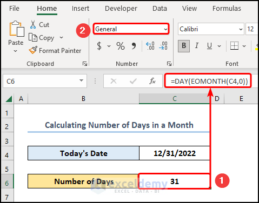Switch to the Data tab

(160, 9)
